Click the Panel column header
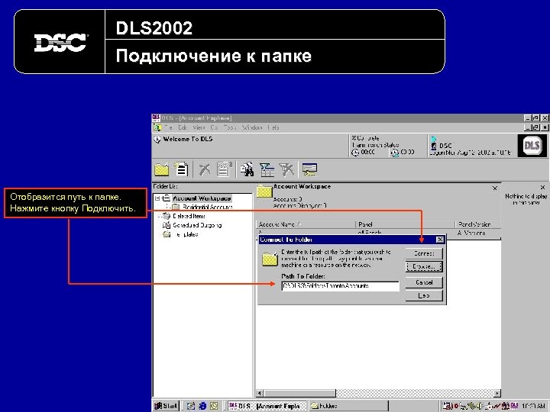 click(405, 224)
